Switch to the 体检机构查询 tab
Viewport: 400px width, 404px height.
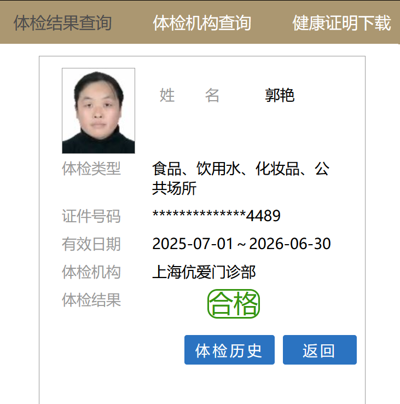(x=202, y=23)
